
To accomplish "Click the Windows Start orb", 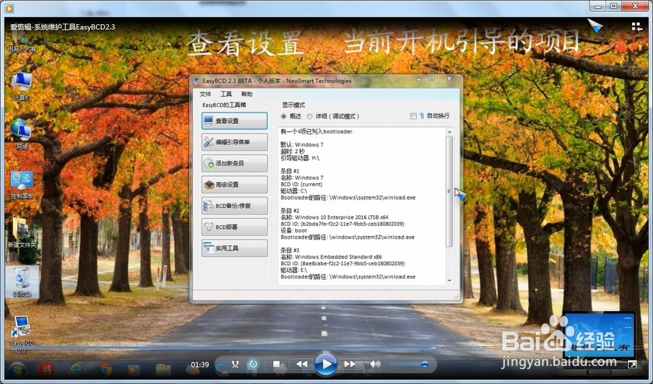I will coord(17,370).
